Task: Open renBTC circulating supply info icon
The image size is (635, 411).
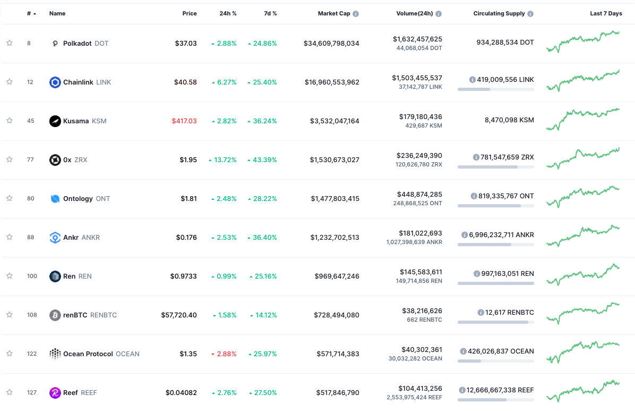Action: pyautogui.click(x=480, y=313)
